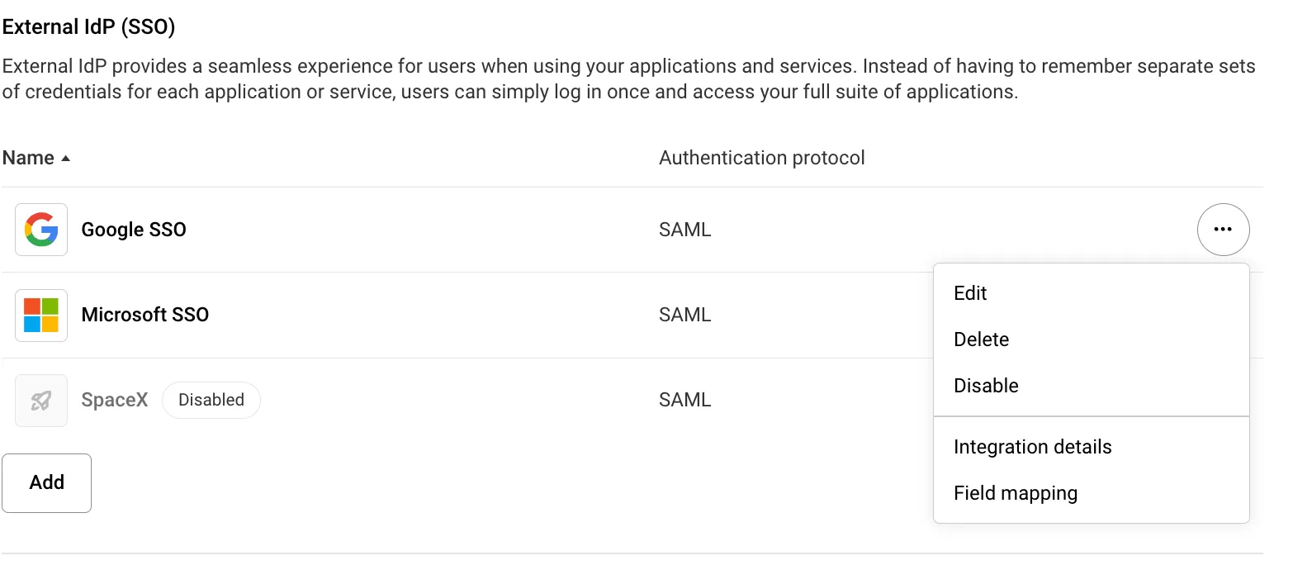Select Field mapping from the menu

(1016, 492)
